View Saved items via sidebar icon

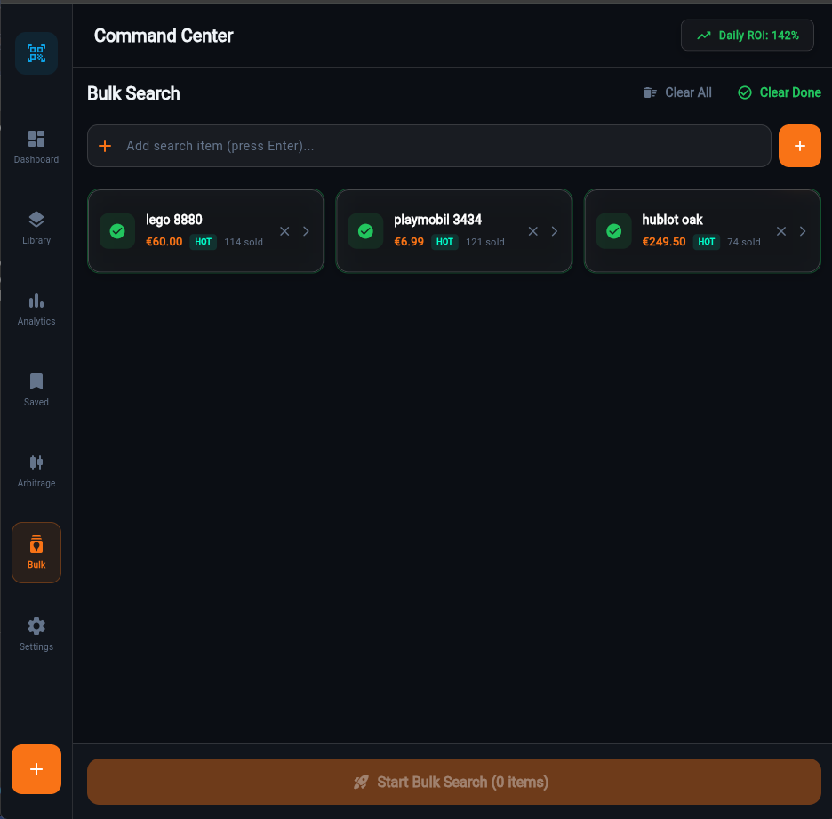[x=36, y=389]
